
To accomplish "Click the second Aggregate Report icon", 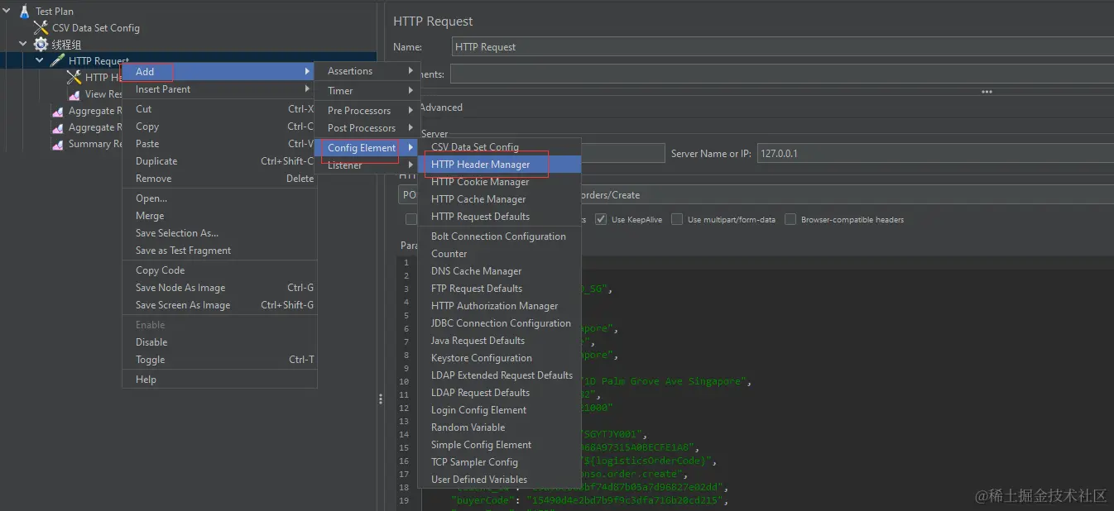I will [57, 127].
